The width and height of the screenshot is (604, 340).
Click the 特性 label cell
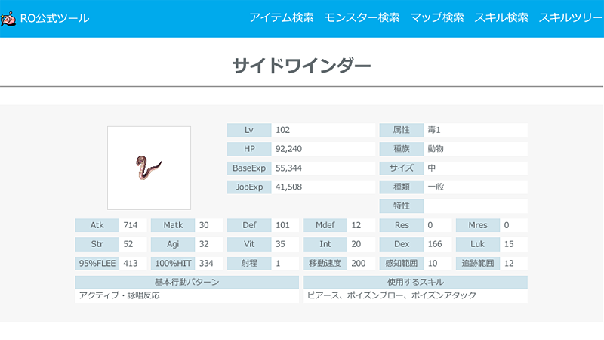tap(402, 206)
